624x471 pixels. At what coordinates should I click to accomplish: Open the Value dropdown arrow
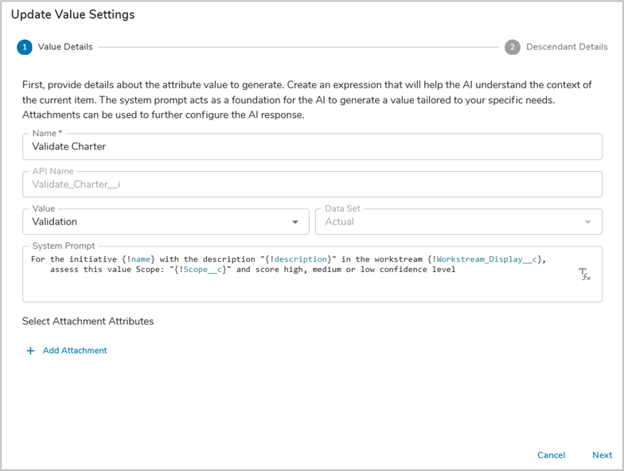tap(295, 222)
